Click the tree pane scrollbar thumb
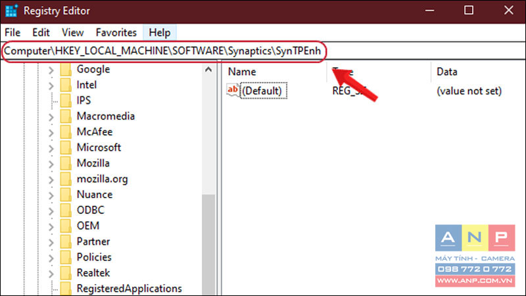526x296 pixels. pyautogui.click(x=208, y=245)
